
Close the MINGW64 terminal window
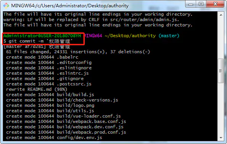(x=215, y=4)
